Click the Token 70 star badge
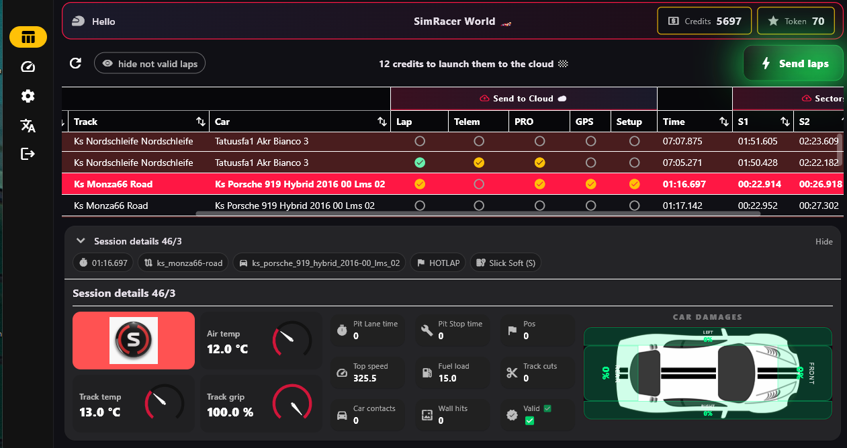This screenshot has width=847, height=448. coord(795,21)
